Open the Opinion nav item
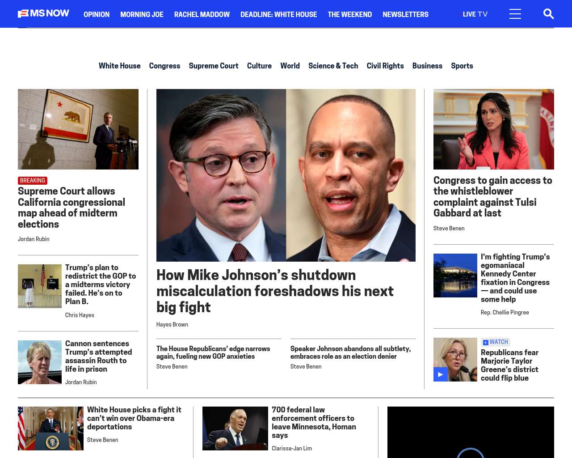 click(x=97, y=14)
